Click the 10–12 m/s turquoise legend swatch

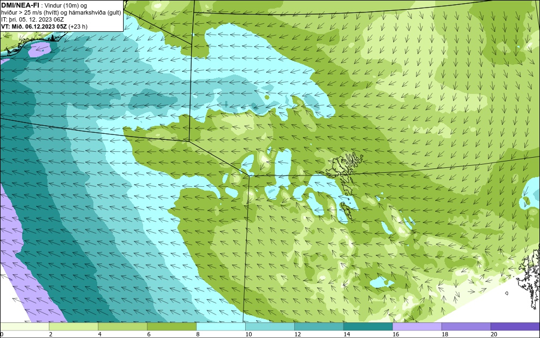pyautogui.click(x=269, y=326)
